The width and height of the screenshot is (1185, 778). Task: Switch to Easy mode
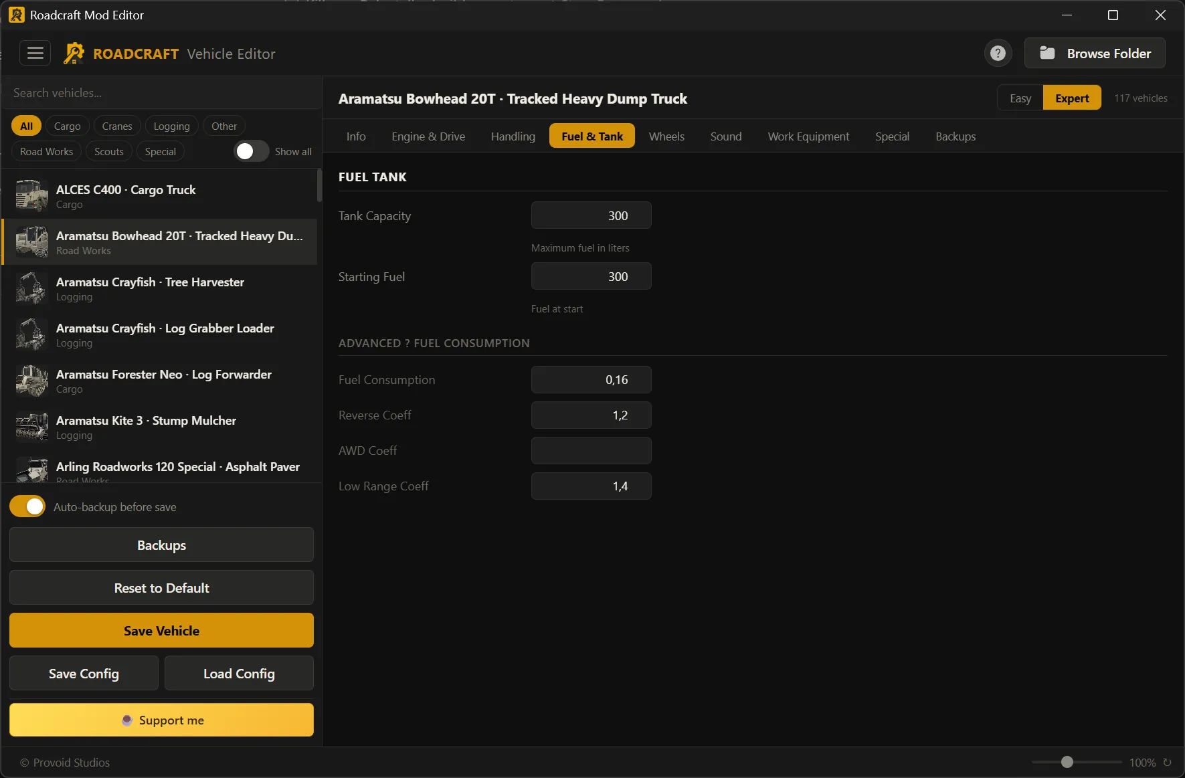(1020, 98)
